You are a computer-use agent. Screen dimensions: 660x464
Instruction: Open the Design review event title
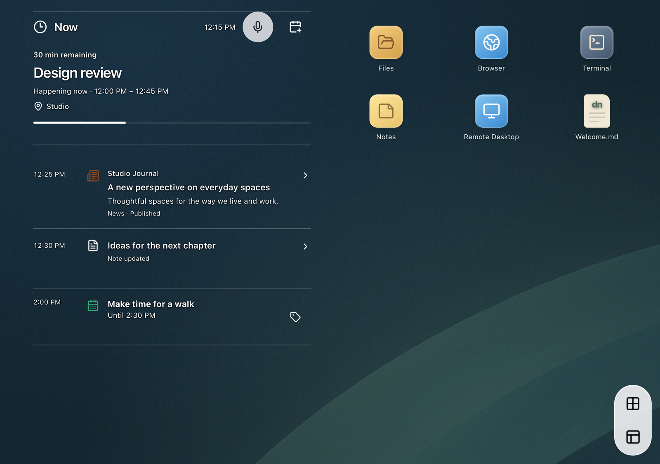(x=78, y=73)
